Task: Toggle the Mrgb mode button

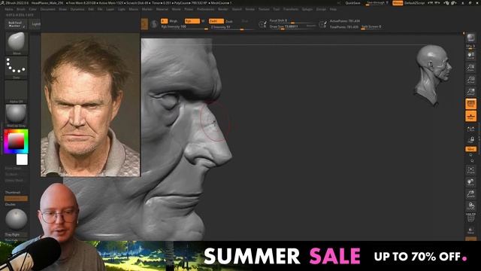Action: click(x=174, y=21)
